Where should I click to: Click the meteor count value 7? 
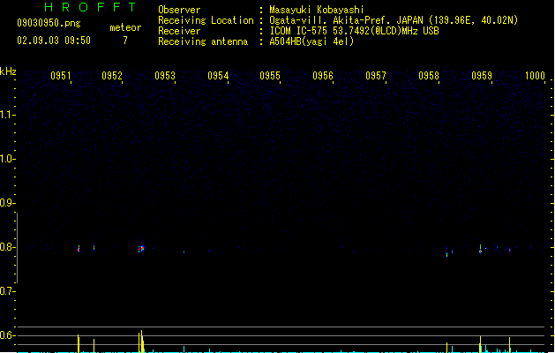coord(125,41)
